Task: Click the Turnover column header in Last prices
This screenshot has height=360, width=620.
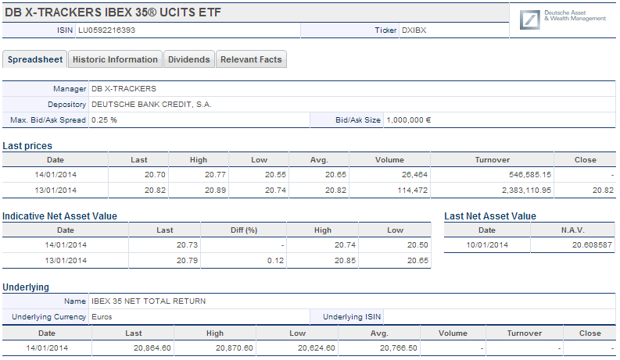Action: [493, 160]
